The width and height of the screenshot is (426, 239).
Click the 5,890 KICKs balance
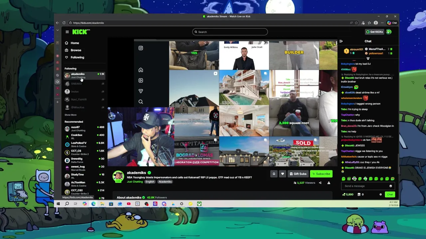coord(348,195)
